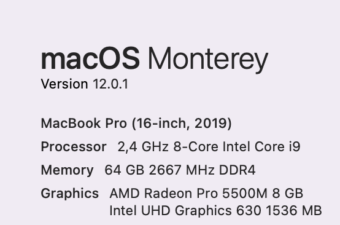The width and height of the screenshot is (340, 225).
Task: Click the 2667 MHz memory speed text
Action: 182,170
